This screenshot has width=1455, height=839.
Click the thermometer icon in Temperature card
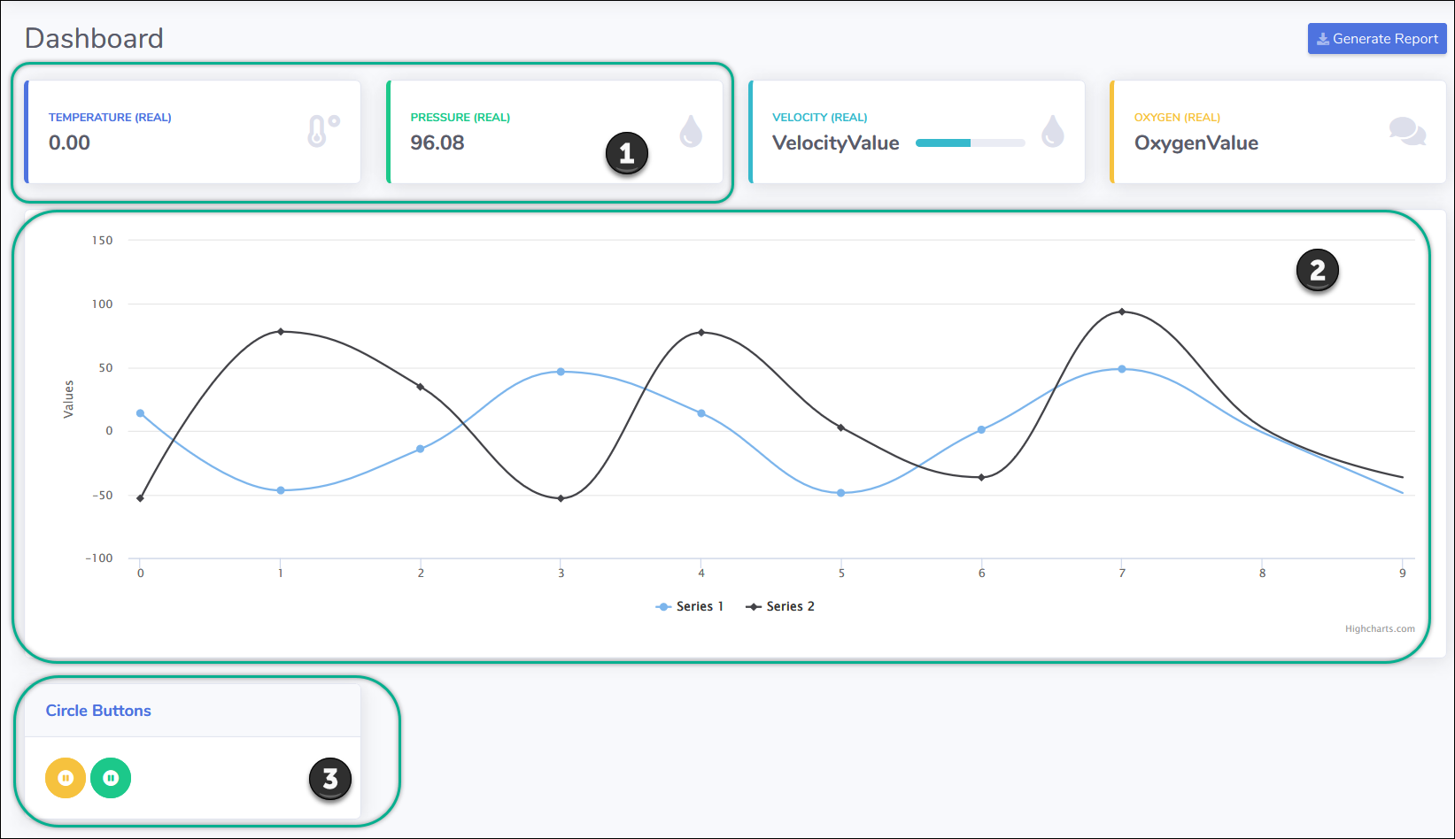(x=323, y=131)
